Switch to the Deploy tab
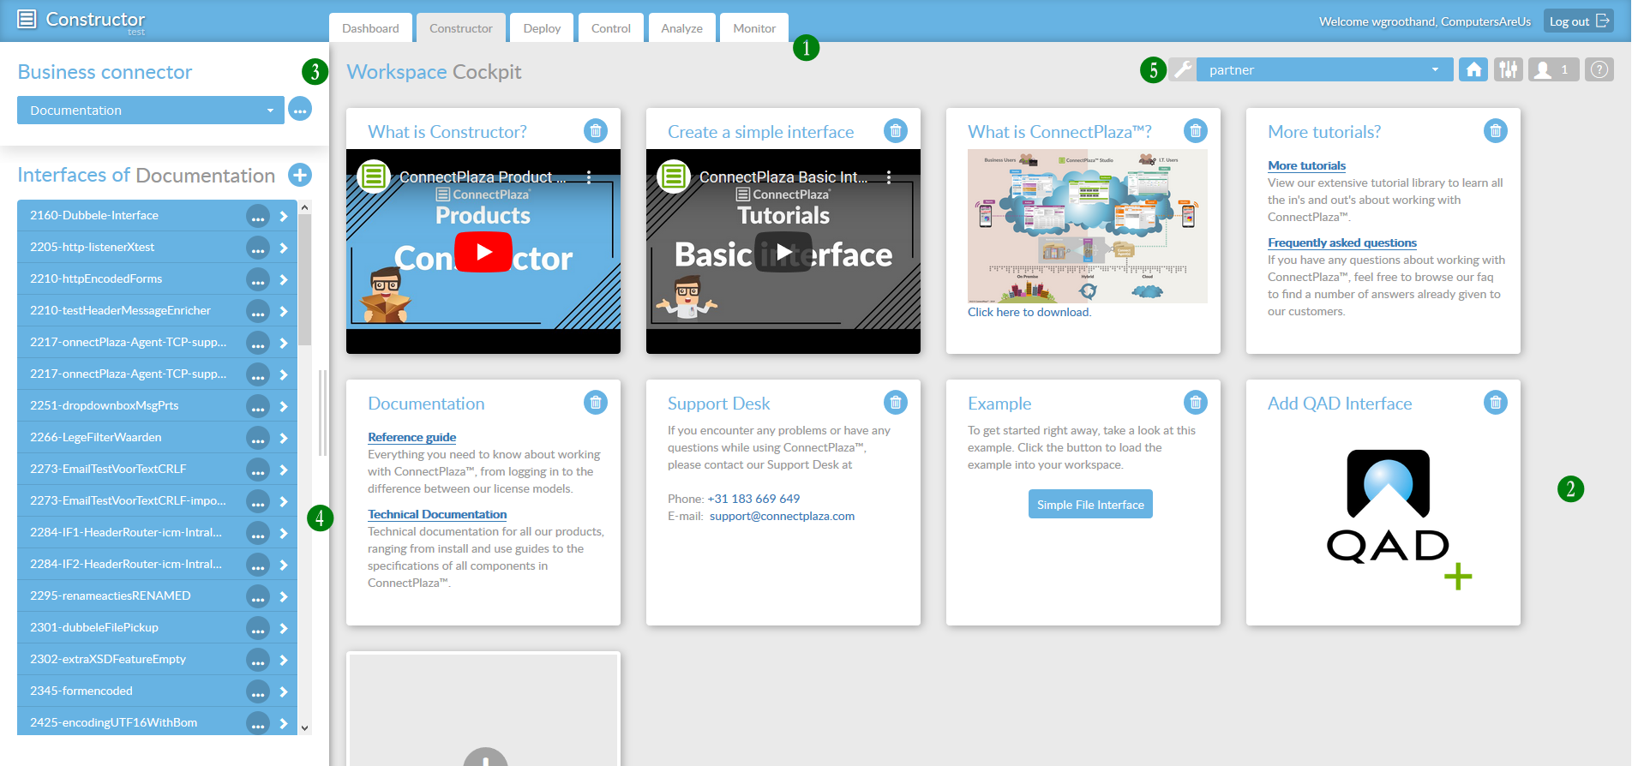 pyautogui.click(x=542, y=28)
